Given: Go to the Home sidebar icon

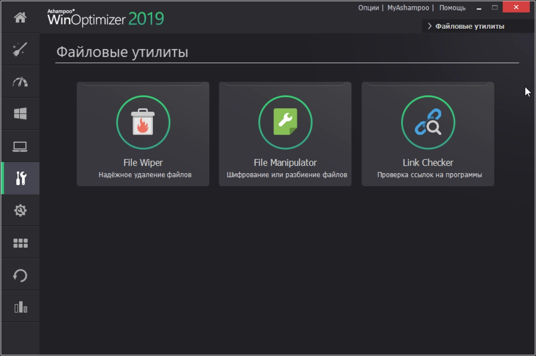Looking at the screenshot, I should pos(20,18).
